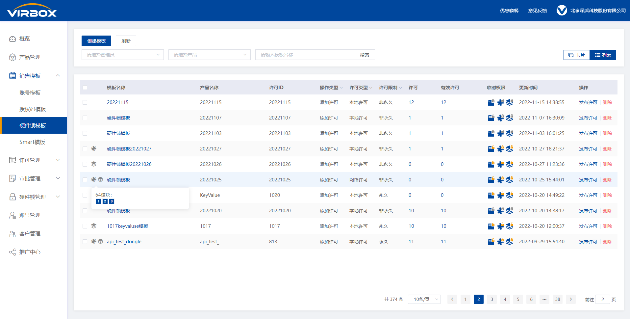Click 删除 for the api_test_dongle row

point(607,242)
